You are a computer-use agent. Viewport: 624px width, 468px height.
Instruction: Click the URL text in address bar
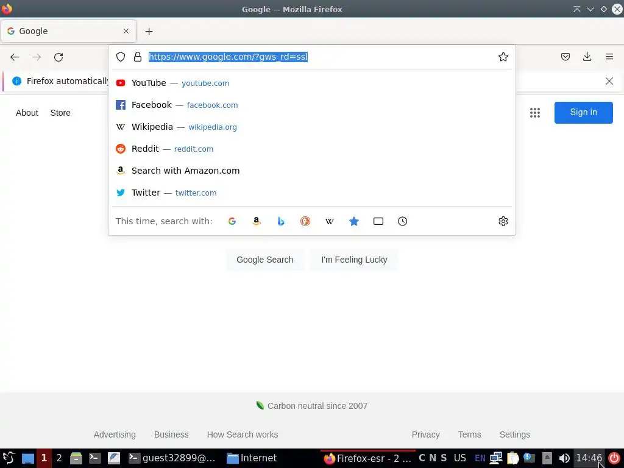coord(228,57)
